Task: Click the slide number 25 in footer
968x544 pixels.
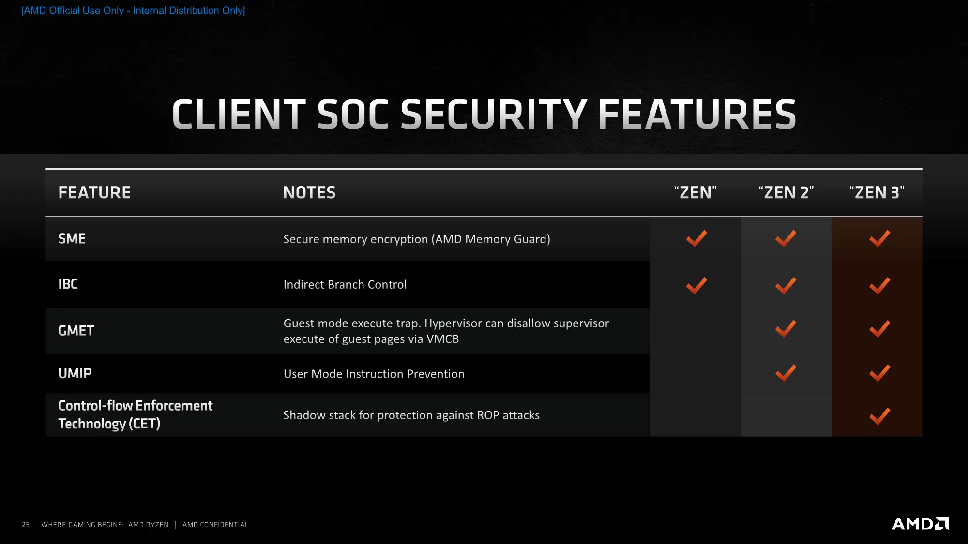Action: [26, 525]
